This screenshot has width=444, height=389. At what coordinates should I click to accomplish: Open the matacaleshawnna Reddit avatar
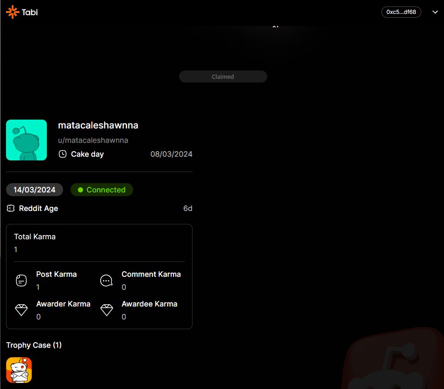[26, 140]
